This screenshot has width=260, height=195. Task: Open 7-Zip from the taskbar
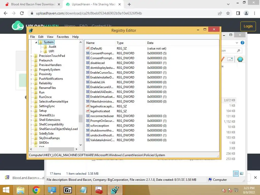(x=68, y=190)
